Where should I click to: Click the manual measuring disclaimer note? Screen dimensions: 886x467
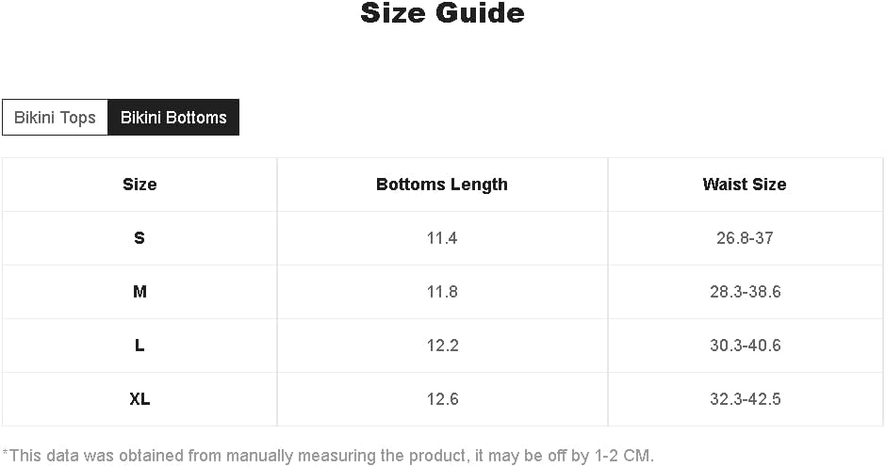(x=328, y=456)
